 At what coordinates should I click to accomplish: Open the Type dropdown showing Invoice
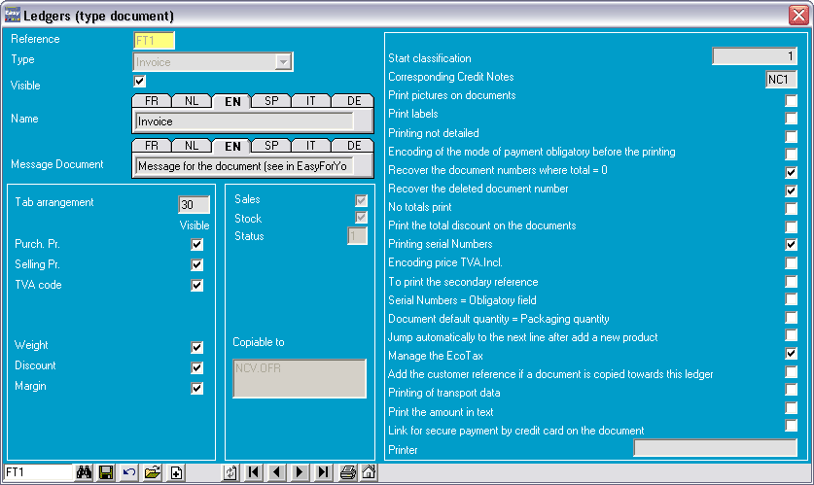[283, 62]
